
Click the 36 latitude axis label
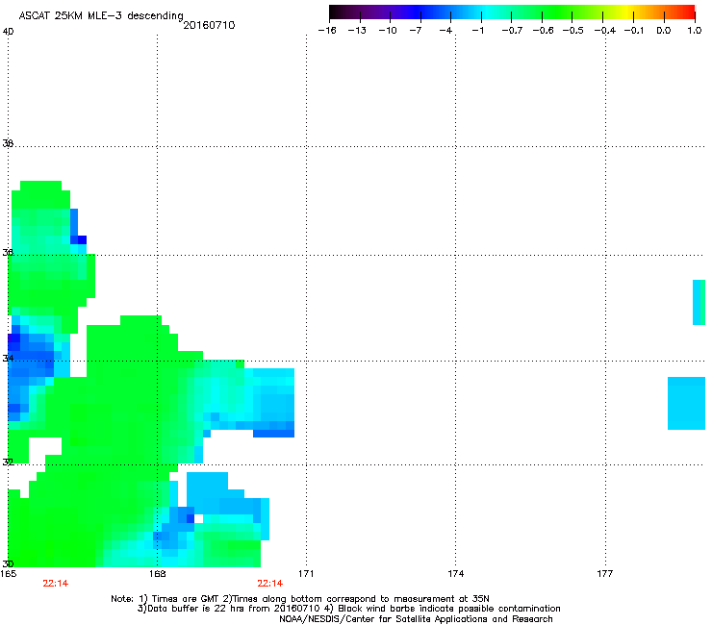(8, 252)
